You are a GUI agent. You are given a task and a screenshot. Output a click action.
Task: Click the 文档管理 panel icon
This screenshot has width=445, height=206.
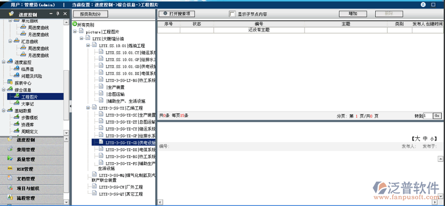click(10, 178)
